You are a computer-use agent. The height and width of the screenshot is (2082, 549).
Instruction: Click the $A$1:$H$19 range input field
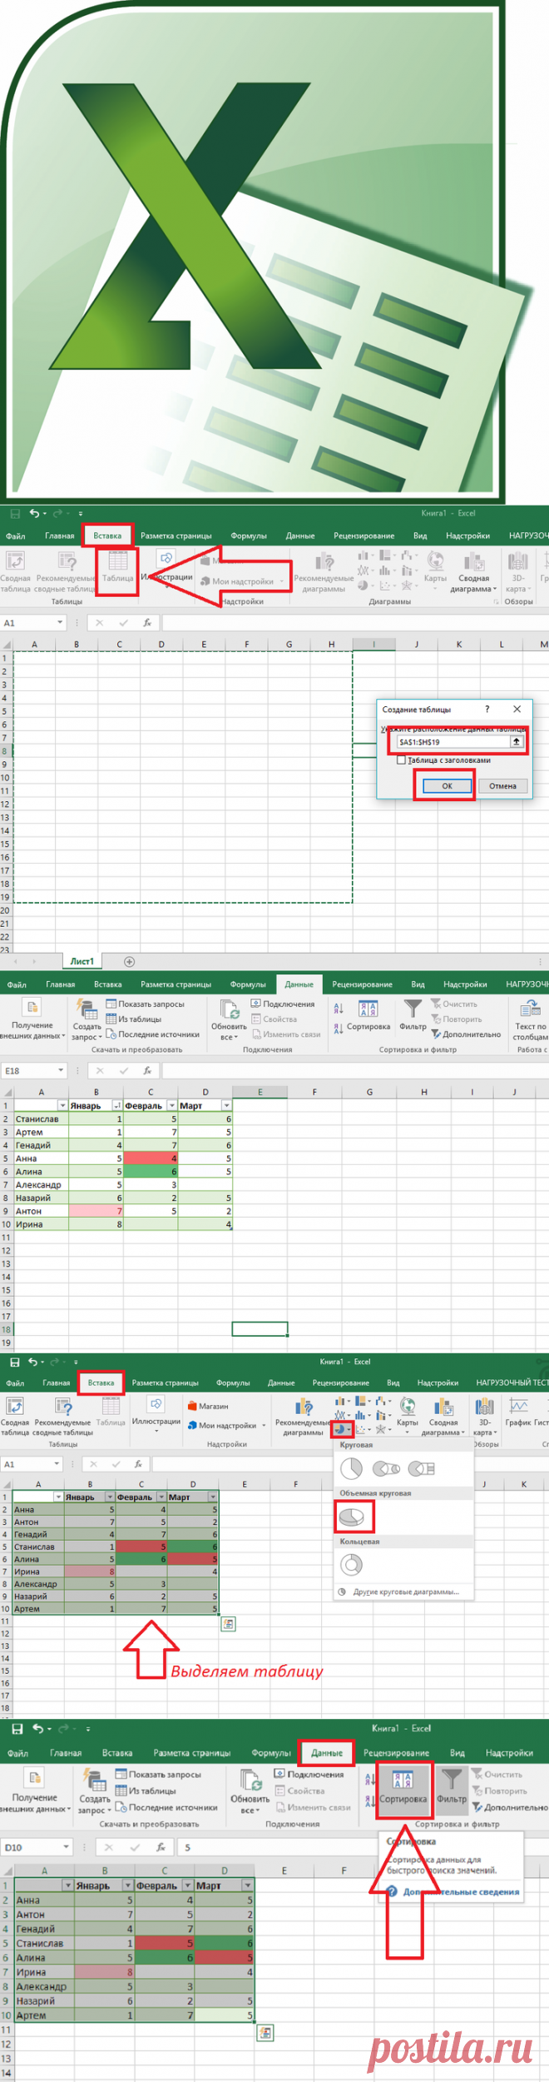point(453,741)
